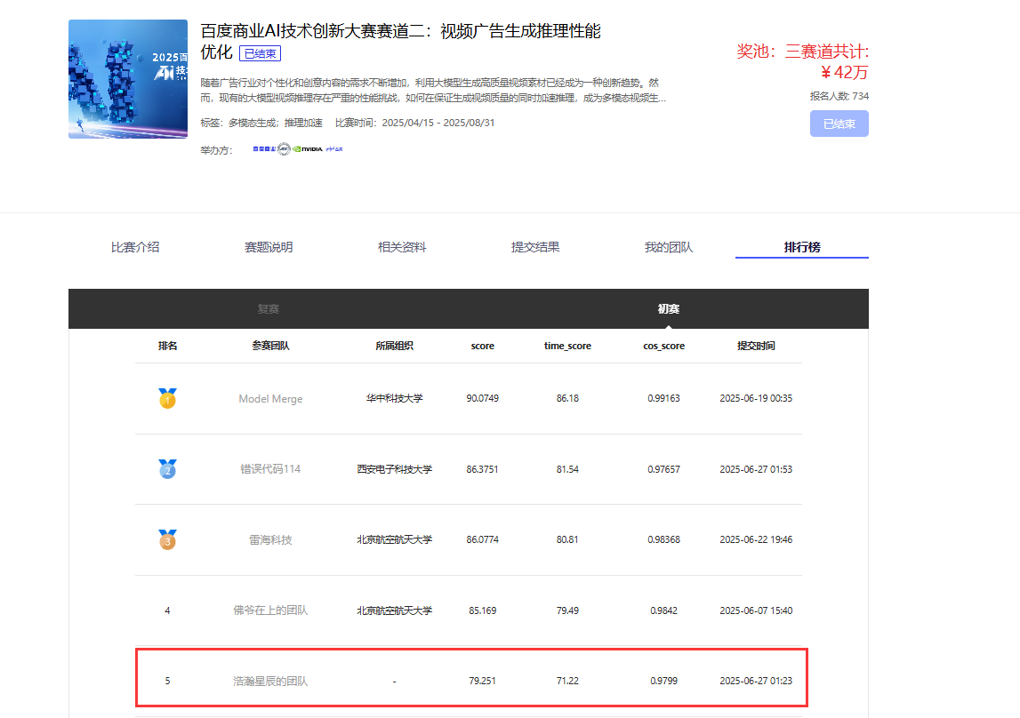Click time_score value 71.22
Screen dimensions: 1020x718
coord(567,681)
